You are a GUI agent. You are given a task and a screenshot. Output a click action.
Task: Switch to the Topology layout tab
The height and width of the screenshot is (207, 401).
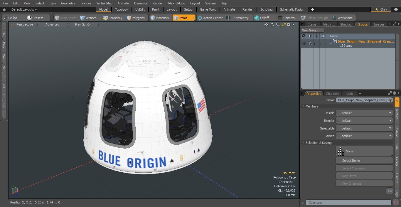[121, 9]
